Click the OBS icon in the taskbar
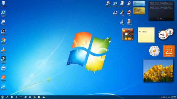177x99 pixels. click(21, 97)
